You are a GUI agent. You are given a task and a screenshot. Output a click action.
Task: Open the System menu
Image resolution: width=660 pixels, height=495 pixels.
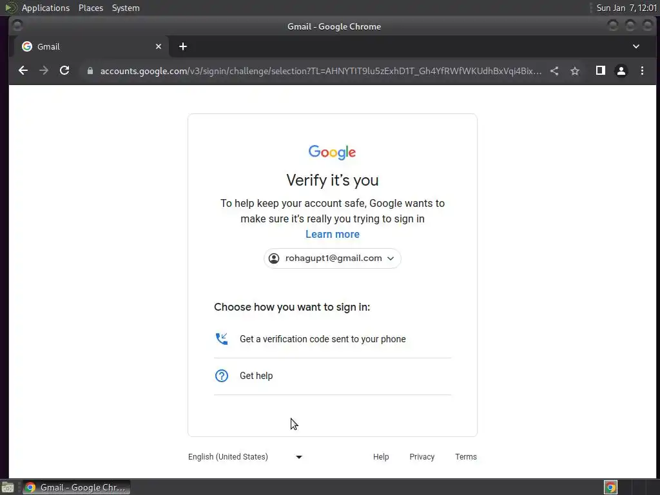point(126,8)
